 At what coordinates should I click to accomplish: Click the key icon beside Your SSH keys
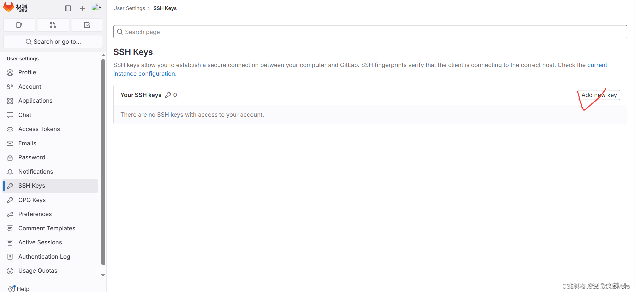click(168, 95)
